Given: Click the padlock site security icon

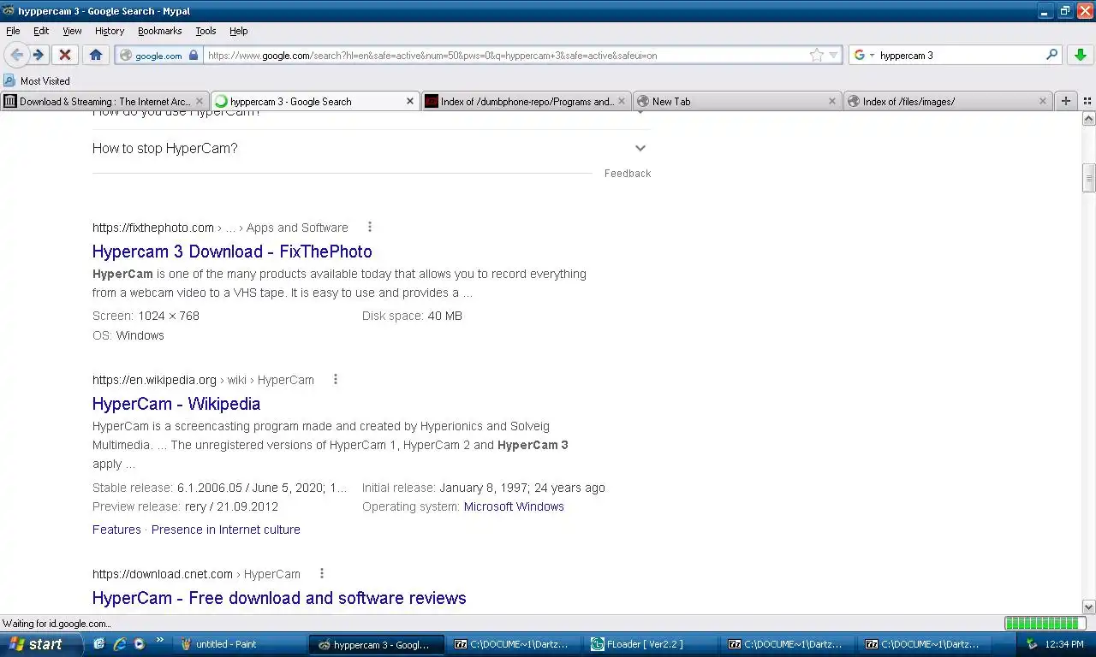Looking at the screenshot, I should [x=194, y=55].
